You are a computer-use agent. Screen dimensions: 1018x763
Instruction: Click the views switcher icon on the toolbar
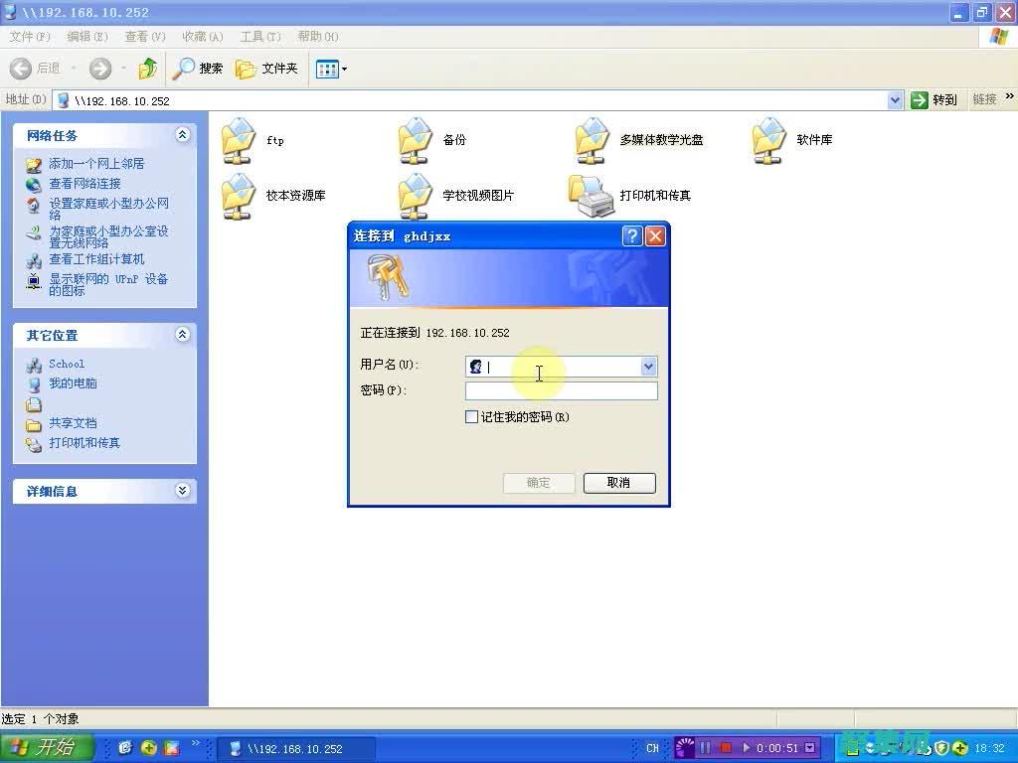[329, 69]
